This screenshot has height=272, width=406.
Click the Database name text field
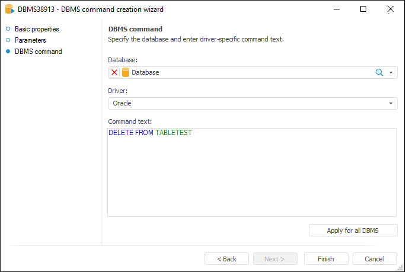[x=249, y=72]
